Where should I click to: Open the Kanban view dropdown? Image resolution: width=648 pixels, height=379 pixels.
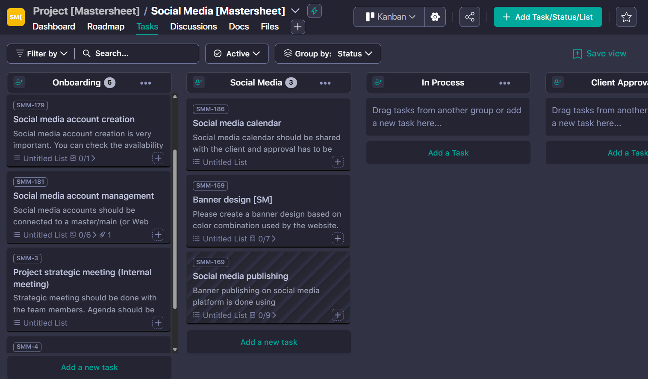tap(389, 17)
